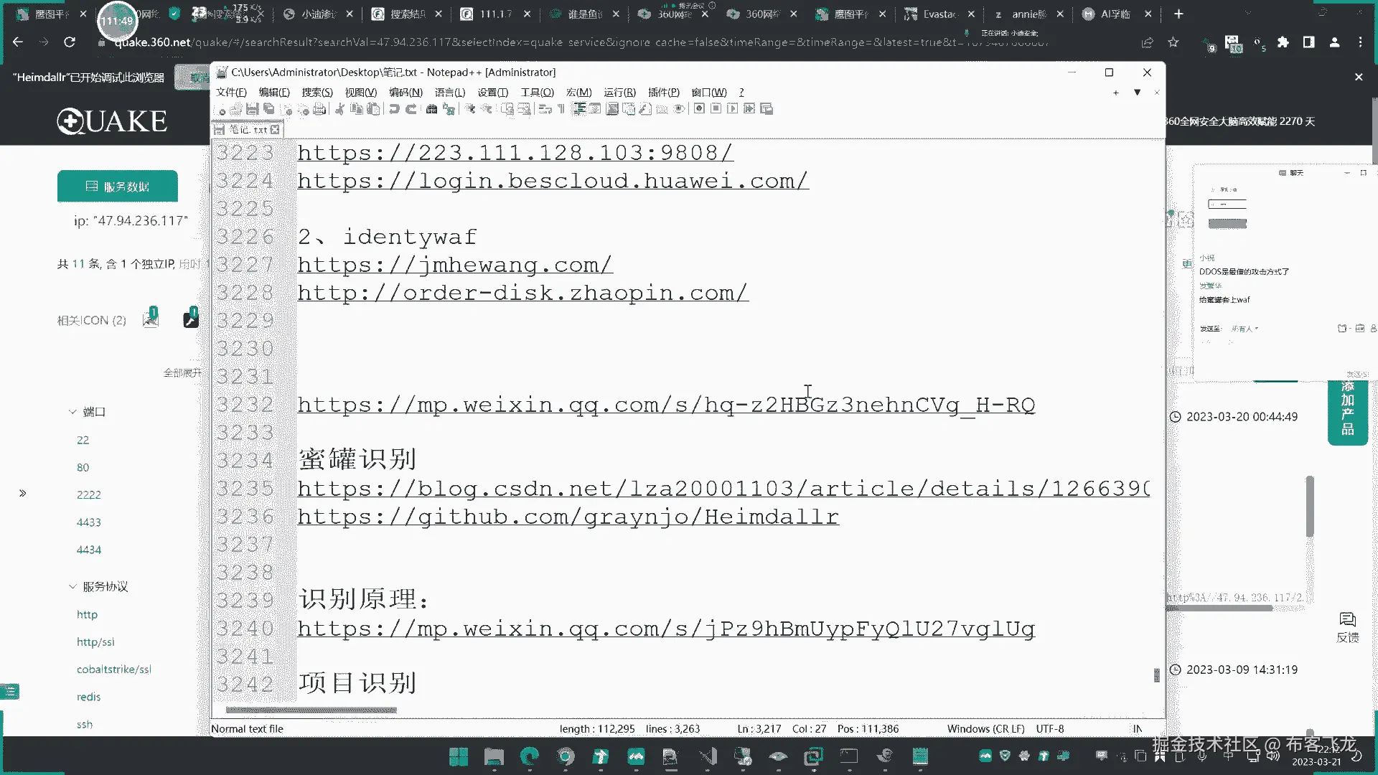
Task: Expand the left sidebar double chevron
Action: click(23, 493)
